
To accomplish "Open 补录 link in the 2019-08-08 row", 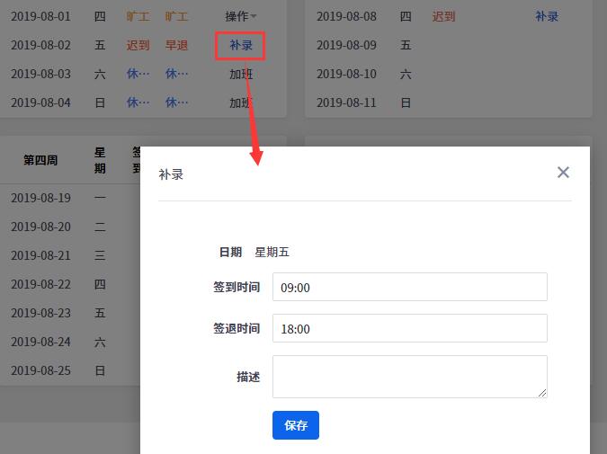I will click(x=546, y=16).
